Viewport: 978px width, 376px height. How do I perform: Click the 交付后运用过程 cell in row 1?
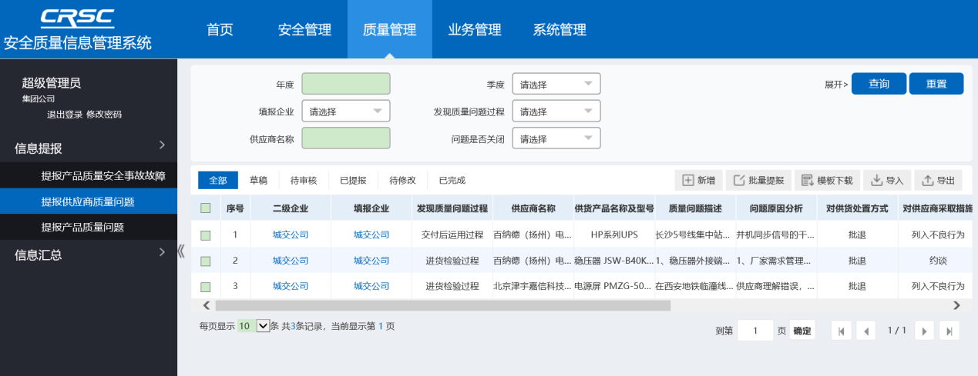(x=452, y=235)
